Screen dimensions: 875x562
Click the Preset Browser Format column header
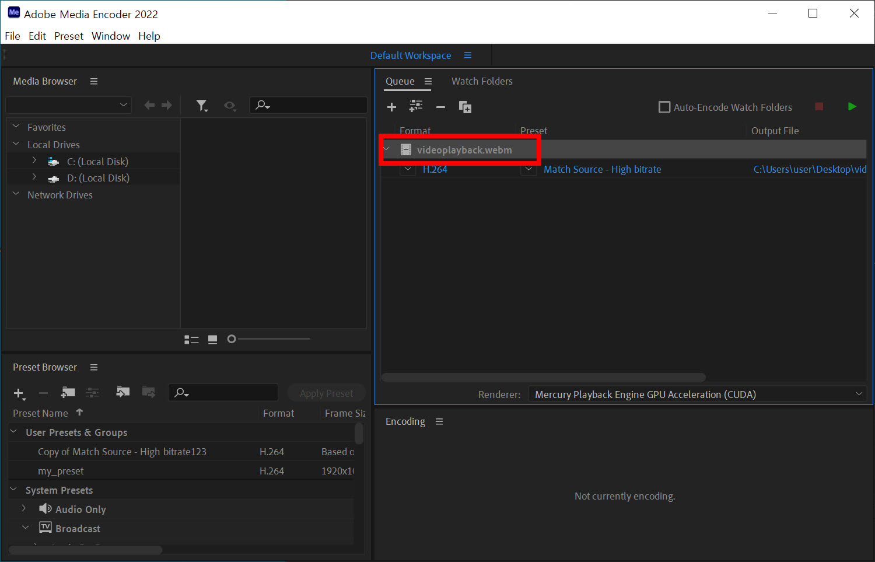[278, 413]
